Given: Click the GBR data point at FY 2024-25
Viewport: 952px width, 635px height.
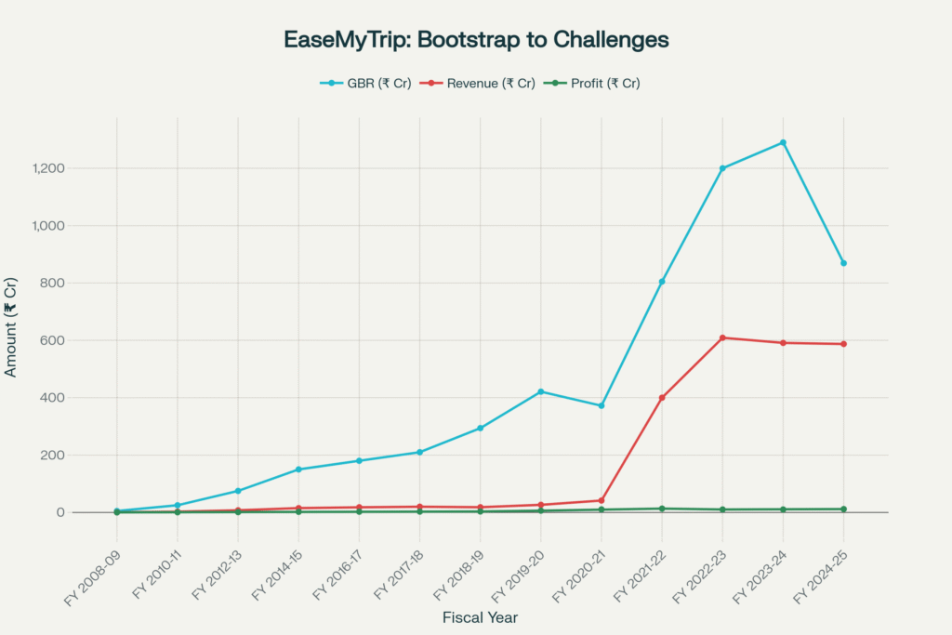Looking at the screenshot, I should [843, 263].
